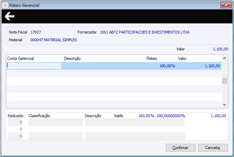Click the Conta Gerencial column header
234x157 pixels.
click(35, 58)
